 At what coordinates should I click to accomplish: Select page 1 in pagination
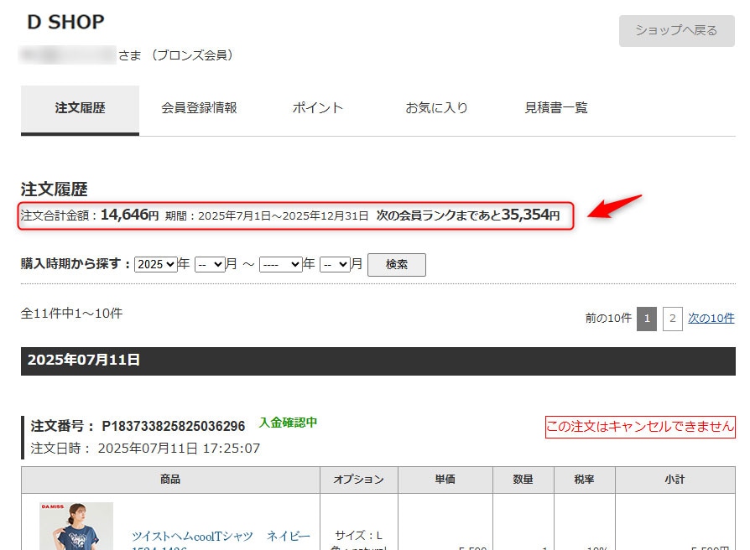(647, 319)
